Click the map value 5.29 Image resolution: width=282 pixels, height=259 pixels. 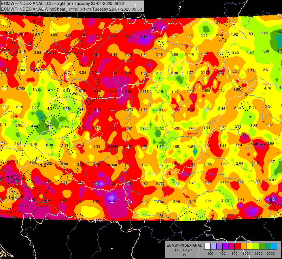tap(65, 127)
